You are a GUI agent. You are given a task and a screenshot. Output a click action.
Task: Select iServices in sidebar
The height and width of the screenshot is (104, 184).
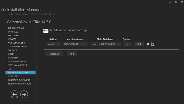[12, 50]
